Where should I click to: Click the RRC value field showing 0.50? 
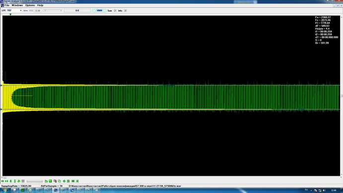pyautogui.click(x=38, y=10)
